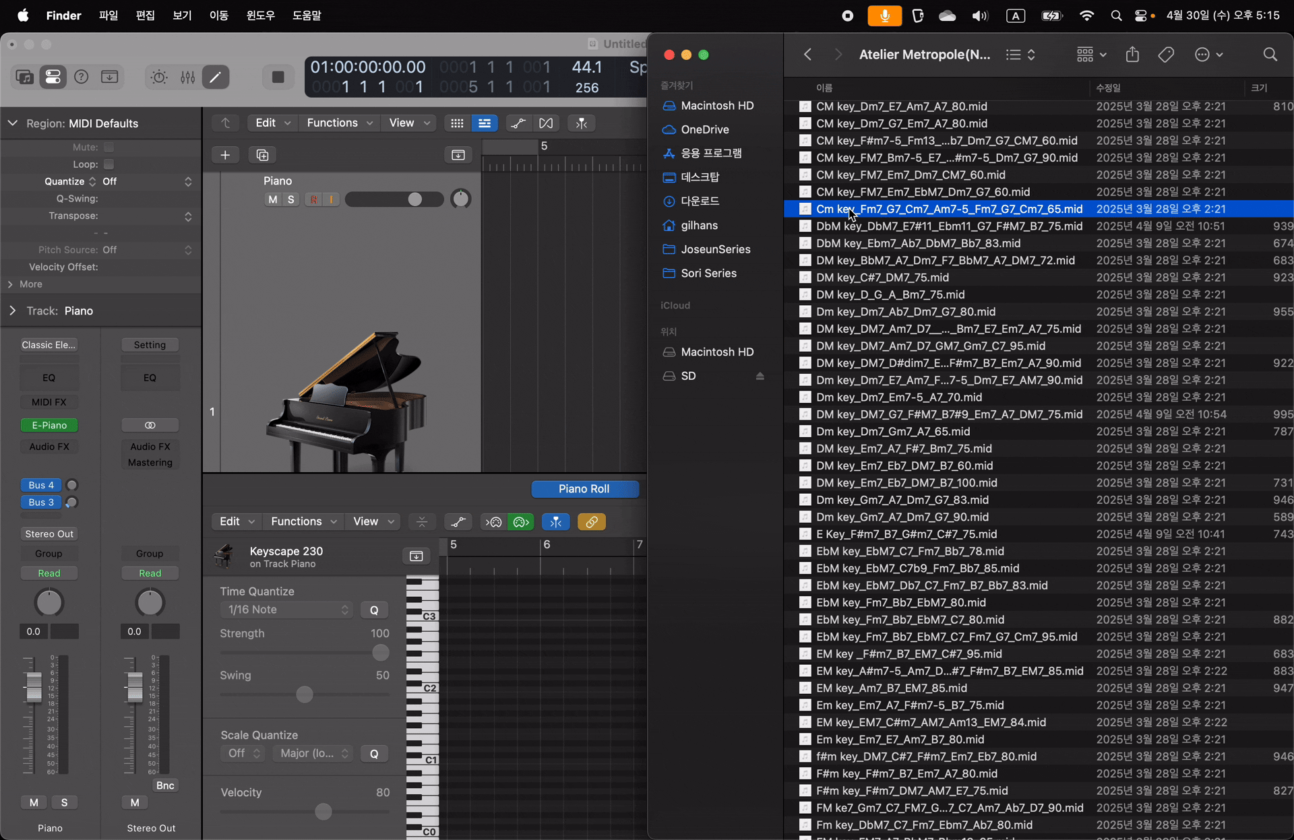Click the pencil edit mode icon in control bar
Image resolution: width=1294 pixels, height=840 pixels.
pos(216,77)
